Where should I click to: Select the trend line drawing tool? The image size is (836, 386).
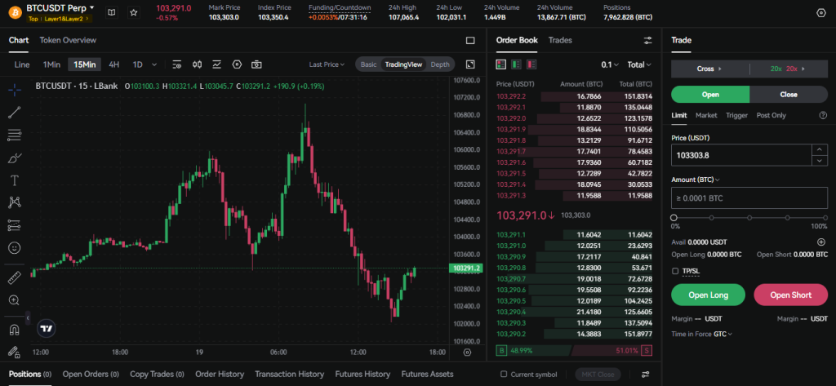tap(15, 112)
